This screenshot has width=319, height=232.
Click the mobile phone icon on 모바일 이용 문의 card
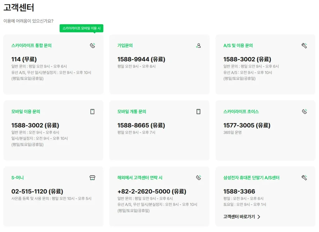click(x=93, y=112)
